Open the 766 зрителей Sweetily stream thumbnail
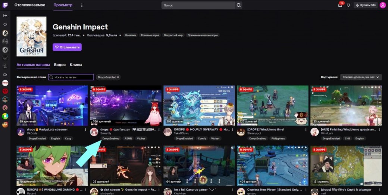The width and height of the screenshot is (388, 195). coord(126,106)
